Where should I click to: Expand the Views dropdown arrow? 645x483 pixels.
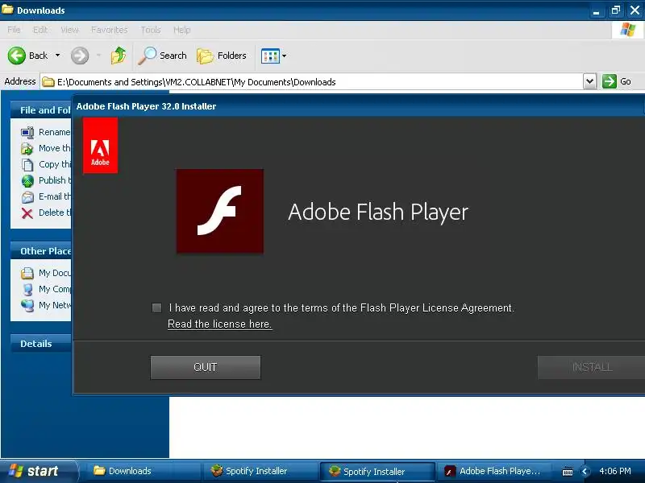(x=284, y=56)
